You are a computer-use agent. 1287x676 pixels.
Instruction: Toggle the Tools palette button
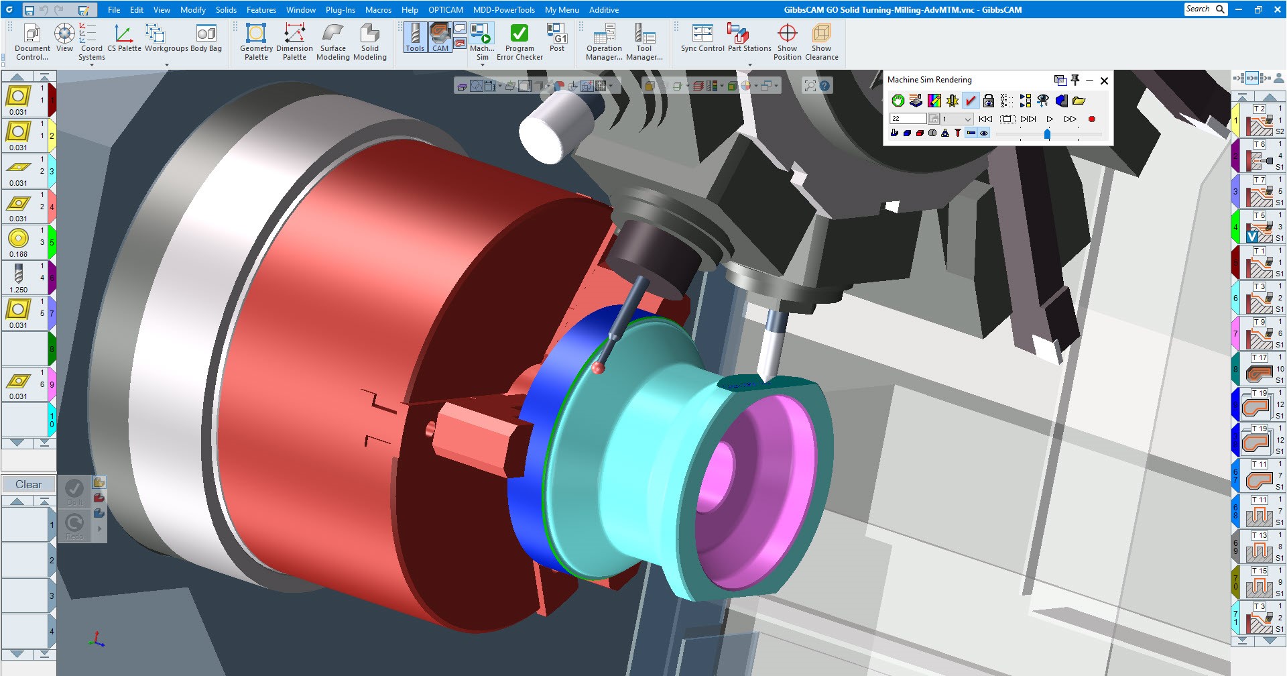pyautogui.click(x=415, y=37)
